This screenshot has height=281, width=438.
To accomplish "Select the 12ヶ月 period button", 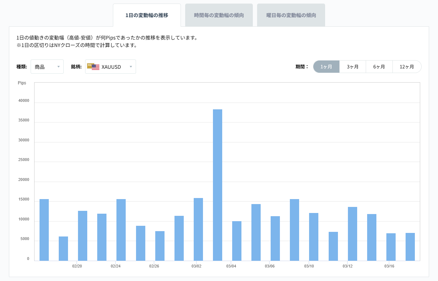I will click(407, 66).
